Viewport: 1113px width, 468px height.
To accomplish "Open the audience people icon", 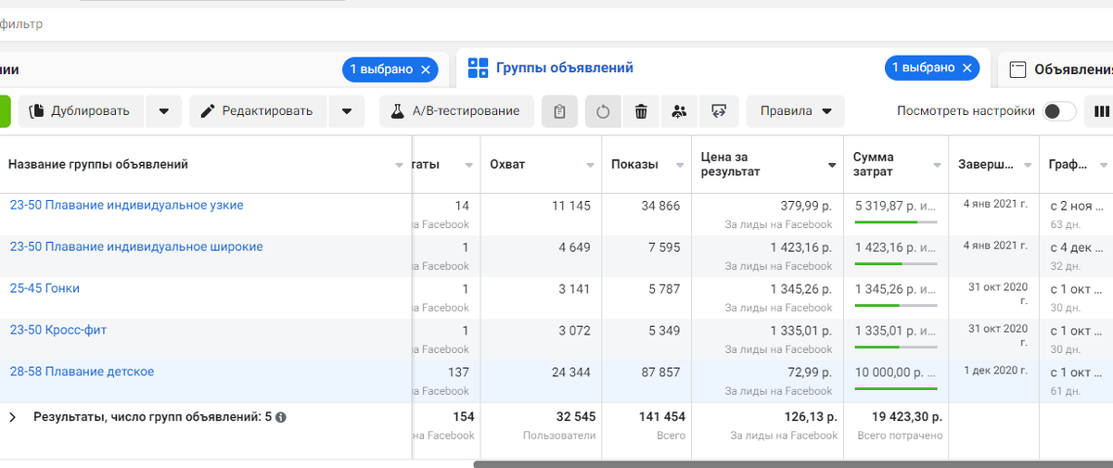I will pos(680,111).
